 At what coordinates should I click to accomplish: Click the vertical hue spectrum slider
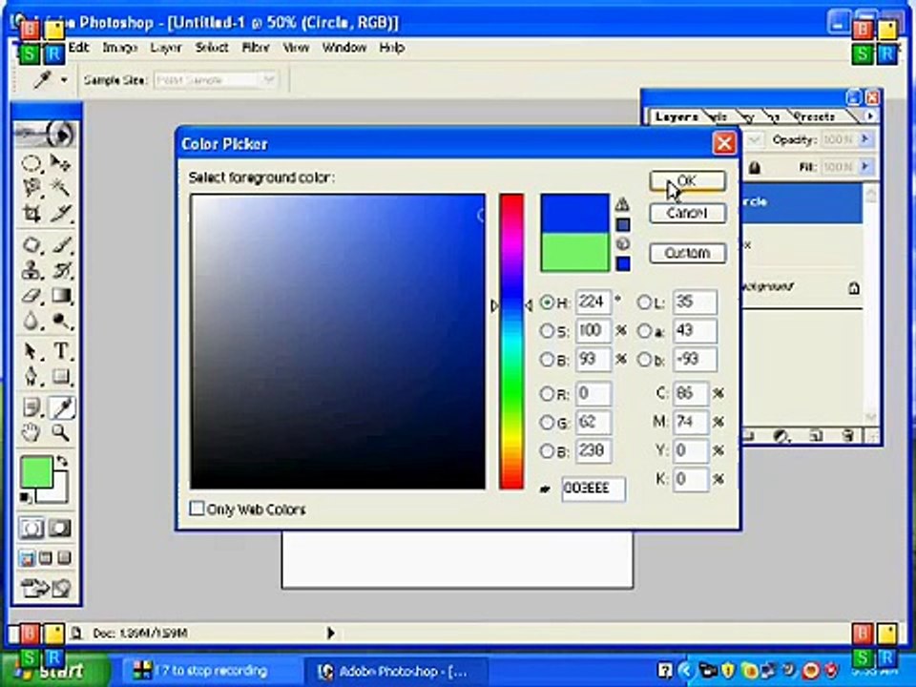pyautogui.click(x=511, y=342)
